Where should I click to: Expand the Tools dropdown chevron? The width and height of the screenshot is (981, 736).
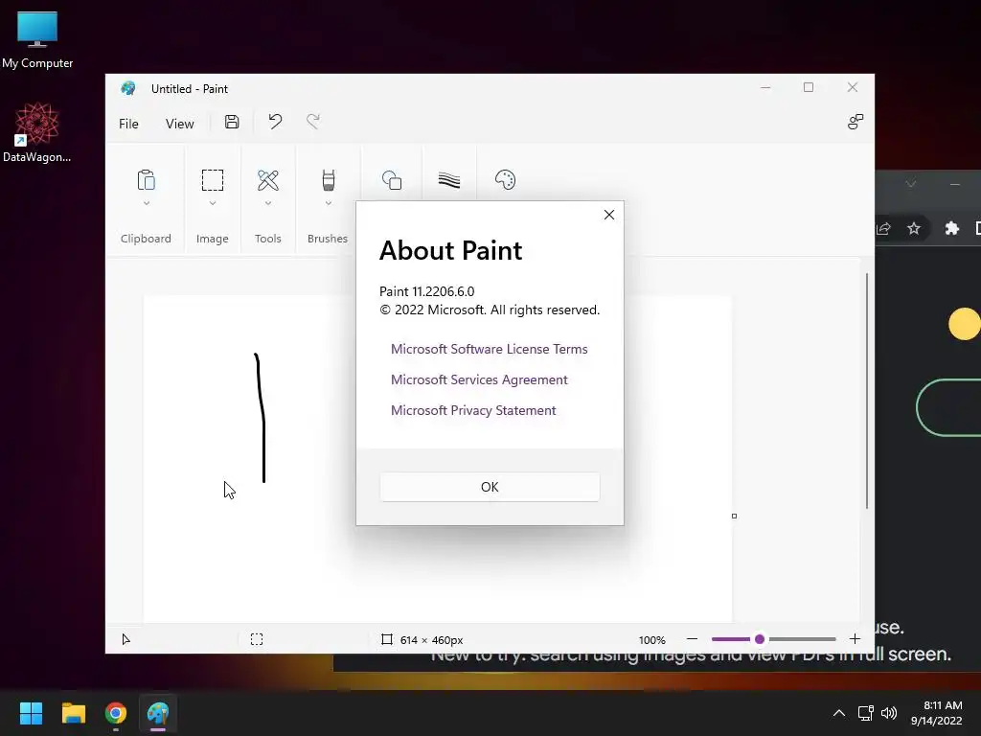(x=268, y=203)
